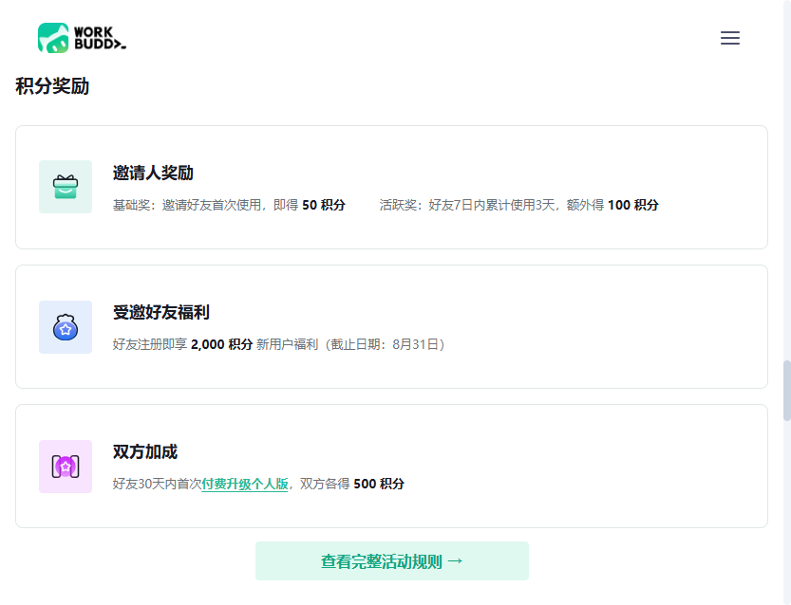Viewport: 791px width, 605px height.
Task: Click the 受邀好友福利 title
Action: [160, 312]
